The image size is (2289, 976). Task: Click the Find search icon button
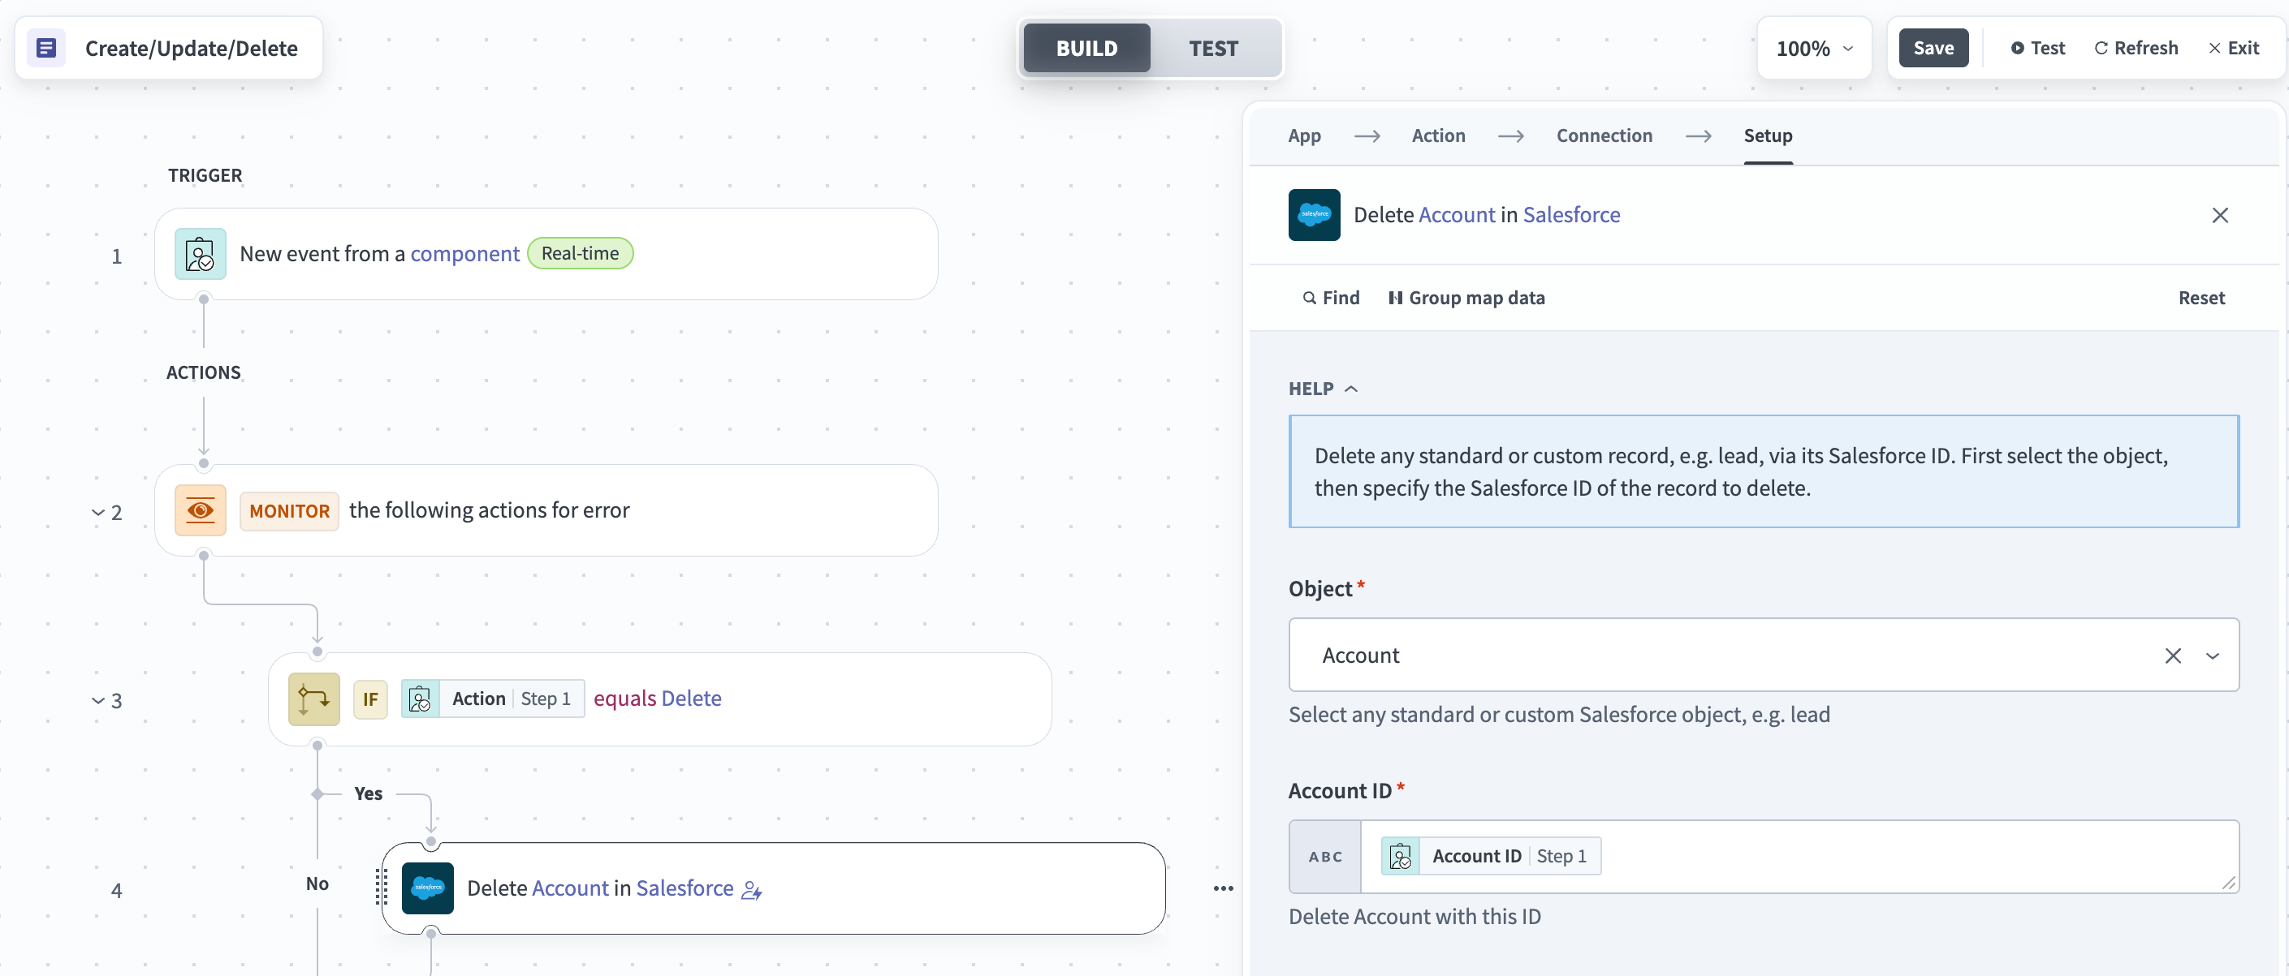1331,299
